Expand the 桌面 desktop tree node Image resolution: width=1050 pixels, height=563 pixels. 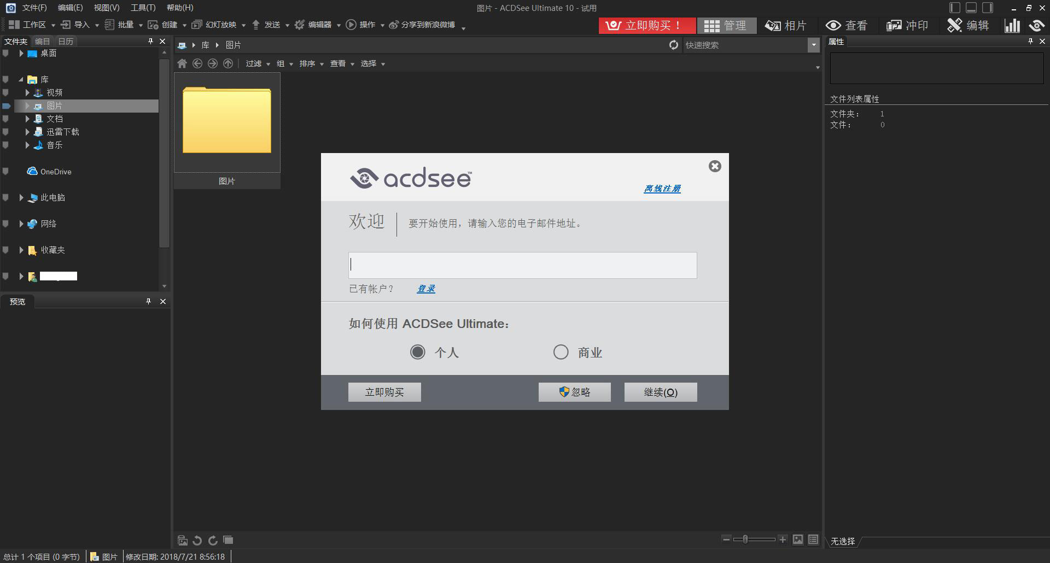[21, 53]
